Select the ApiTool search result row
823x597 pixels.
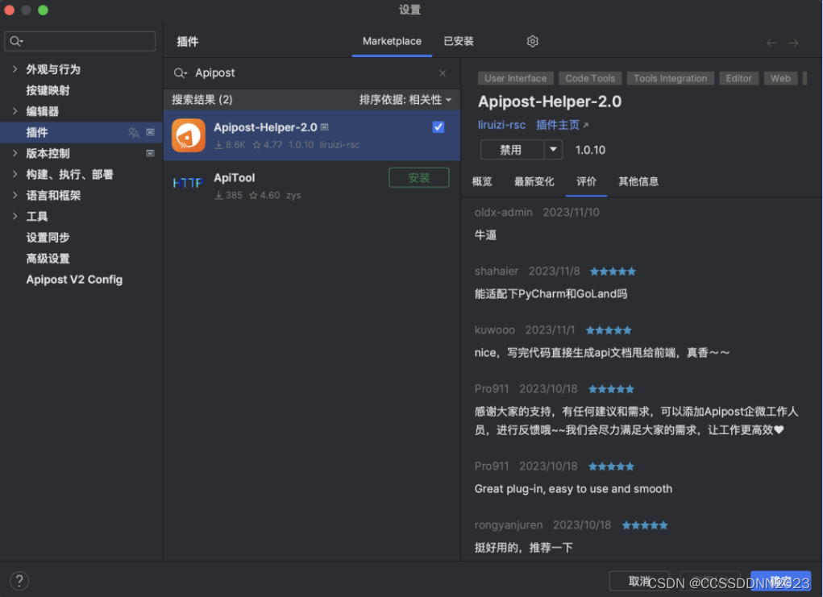click(x=312, y=186)
